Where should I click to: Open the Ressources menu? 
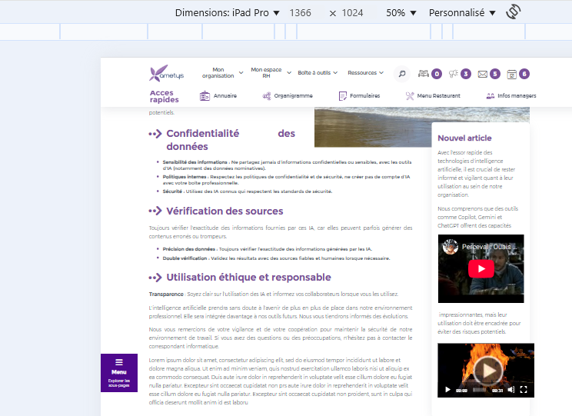coord(365,73)
